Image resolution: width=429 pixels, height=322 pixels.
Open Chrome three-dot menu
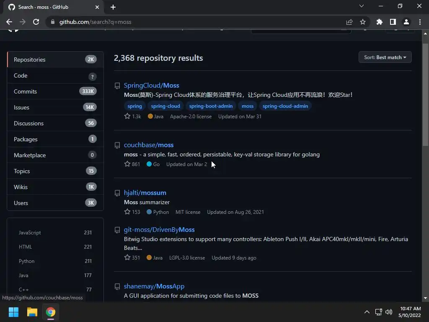tap(420, 22)
